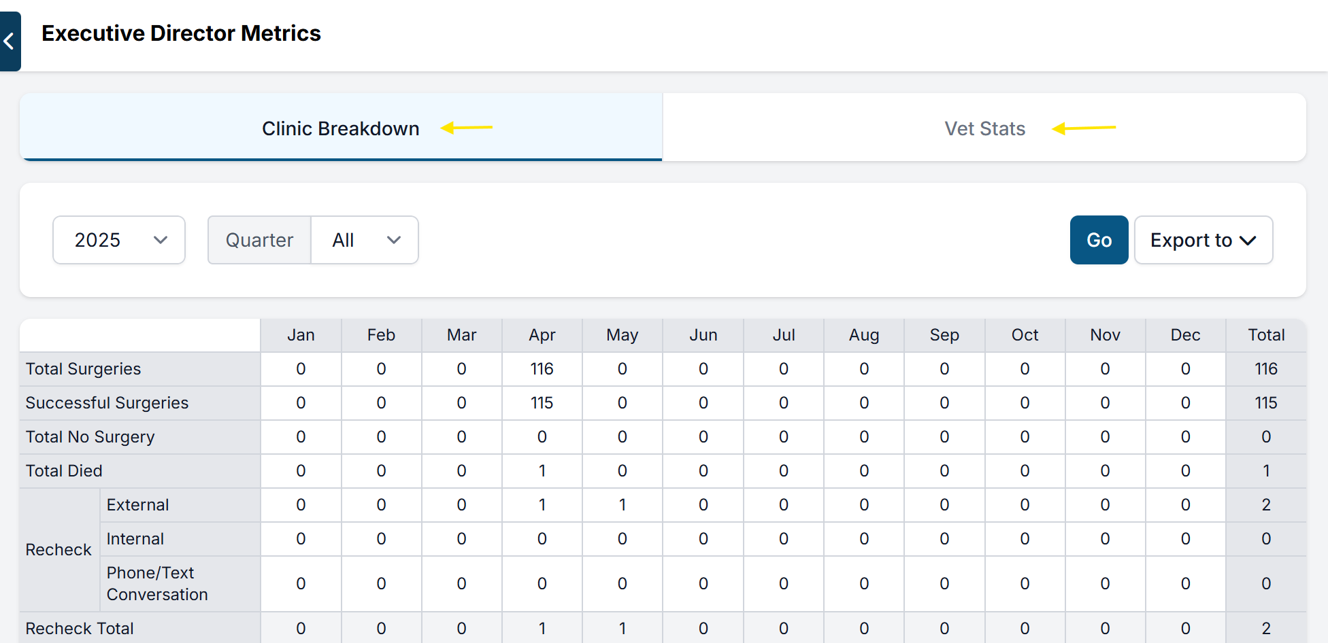Select the Phone/Text Conversation row label
The width and height of the screenshot is (1328, 643).
pyautogui.click(x=157, y=584)
